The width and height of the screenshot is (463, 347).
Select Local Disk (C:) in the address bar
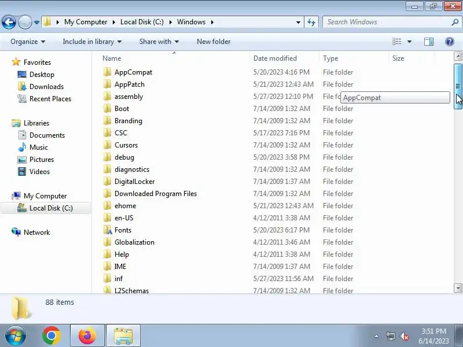coord(142,22)
